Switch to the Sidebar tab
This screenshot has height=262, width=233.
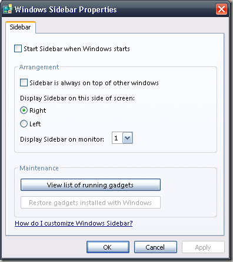pos(20,27)
